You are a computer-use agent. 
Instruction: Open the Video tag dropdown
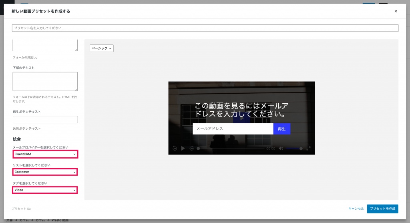point(45,190)
